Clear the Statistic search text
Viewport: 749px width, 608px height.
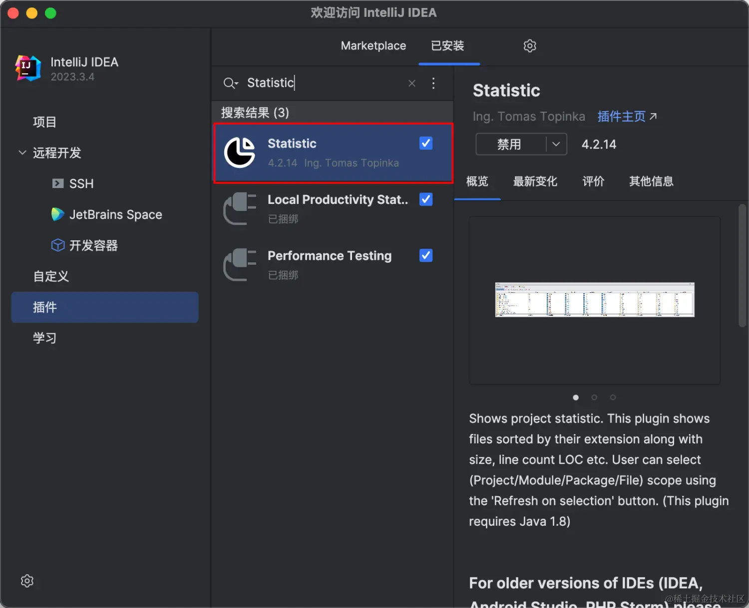click(412, 83)
